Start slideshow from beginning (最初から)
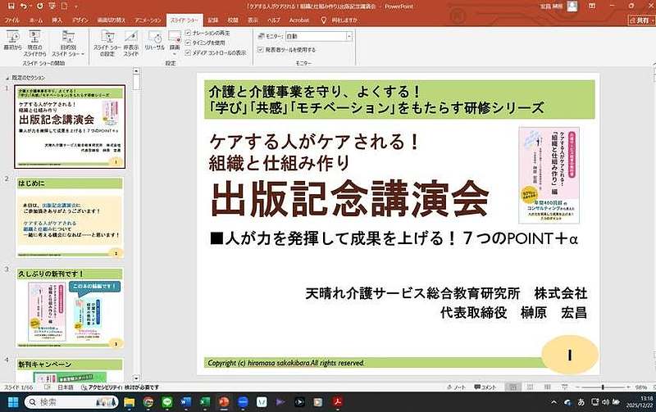The width and height of the screenshot is (656, 412). pyautogui.click(x=12, y=42)
